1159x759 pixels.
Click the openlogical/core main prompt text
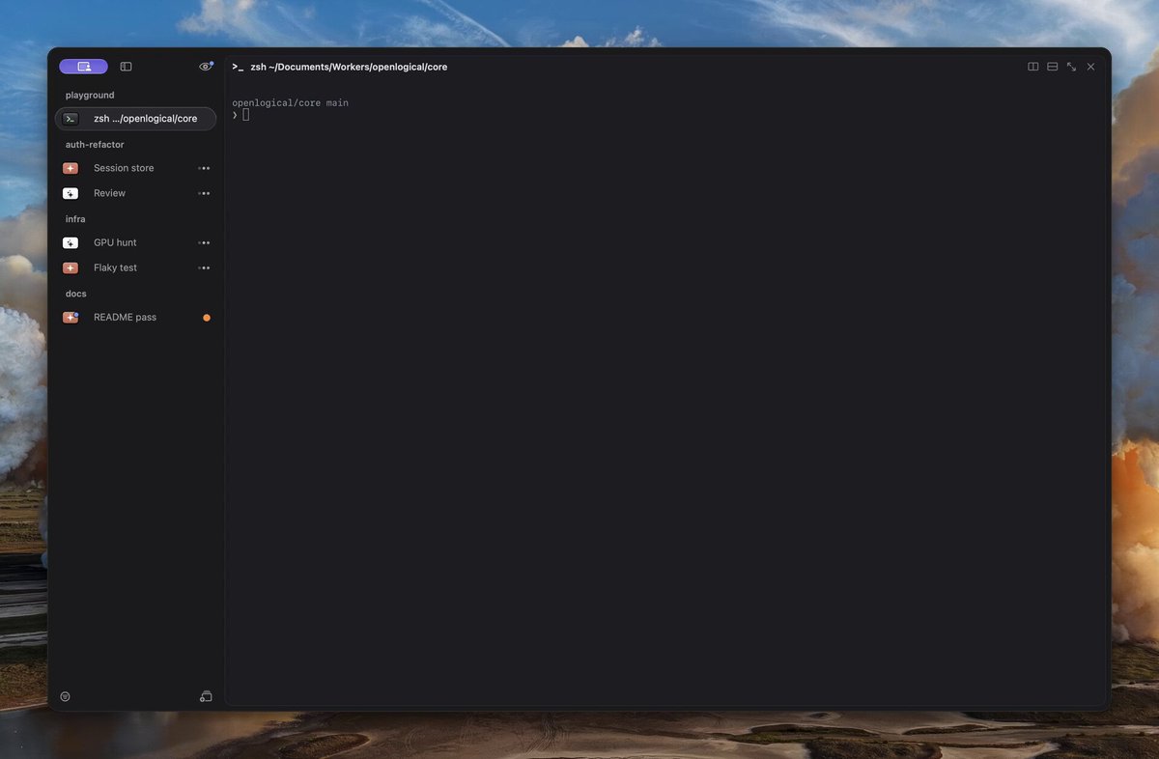click(x=291, y=102)
